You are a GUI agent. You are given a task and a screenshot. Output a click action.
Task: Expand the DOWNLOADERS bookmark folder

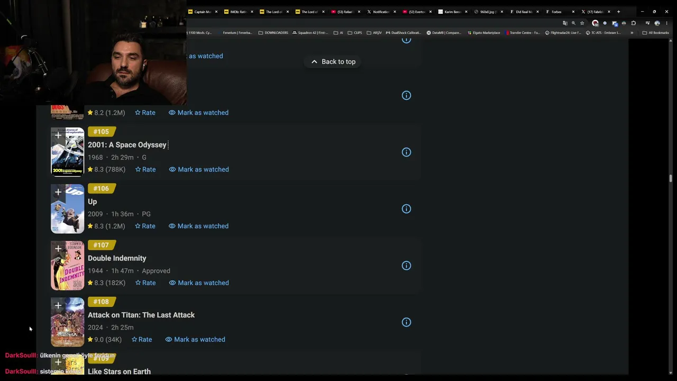[x=273, y=33]
